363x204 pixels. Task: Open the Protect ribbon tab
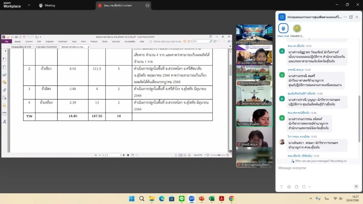tap(94, 42)
